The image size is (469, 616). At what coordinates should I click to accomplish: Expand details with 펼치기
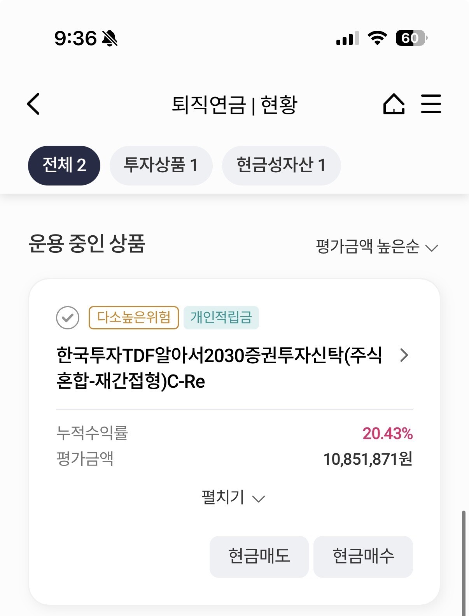click(223, 497)
